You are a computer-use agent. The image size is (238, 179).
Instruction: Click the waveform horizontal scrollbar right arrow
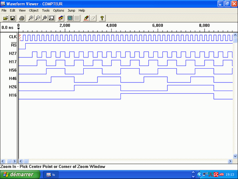coord(229,161)
